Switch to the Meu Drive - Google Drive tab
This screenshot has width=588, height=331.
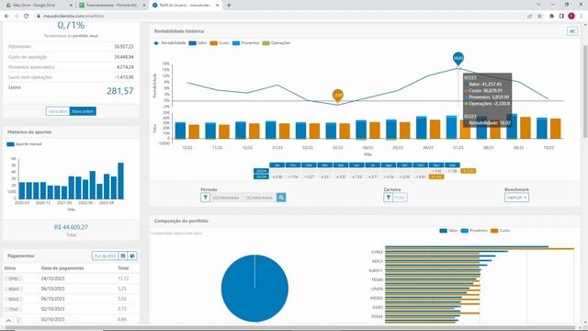pos(38,6)
